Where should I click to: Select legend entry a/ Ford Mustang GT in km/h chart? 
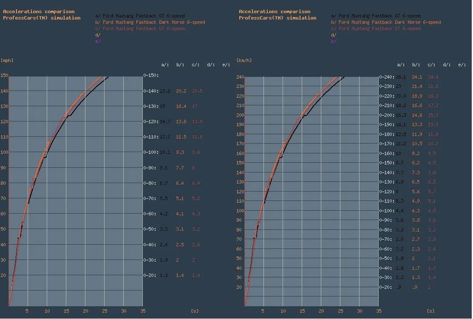(x=376, y=16)
